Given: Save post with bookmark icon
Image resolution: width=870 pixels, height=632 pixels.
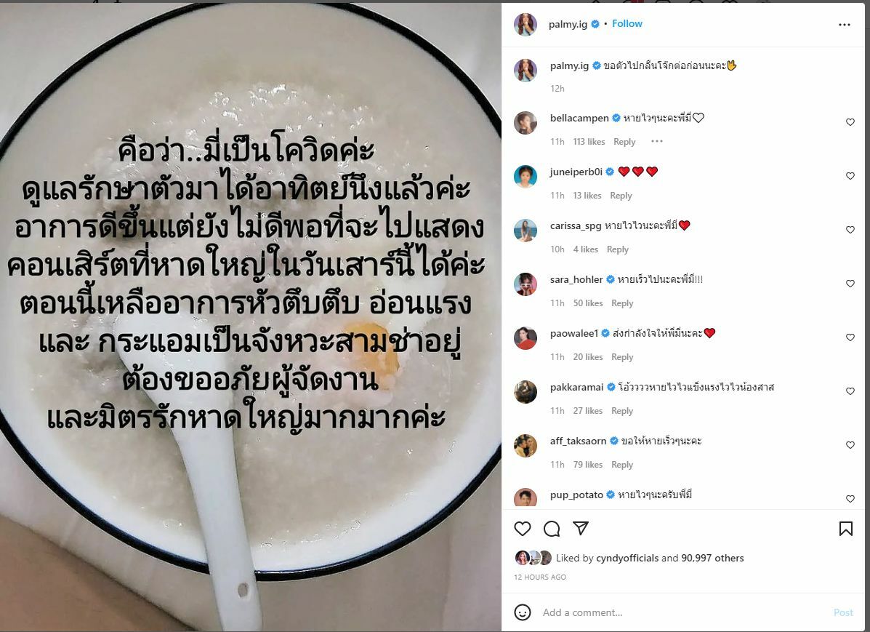Looking at the screenshot, I should [x=845, y=529].
